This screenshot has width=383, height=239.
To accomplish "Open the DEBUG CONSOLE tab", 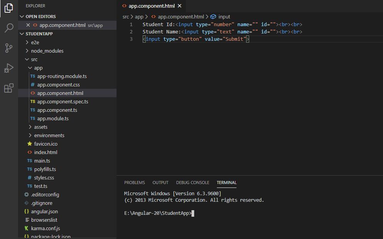I will point(192,182).
